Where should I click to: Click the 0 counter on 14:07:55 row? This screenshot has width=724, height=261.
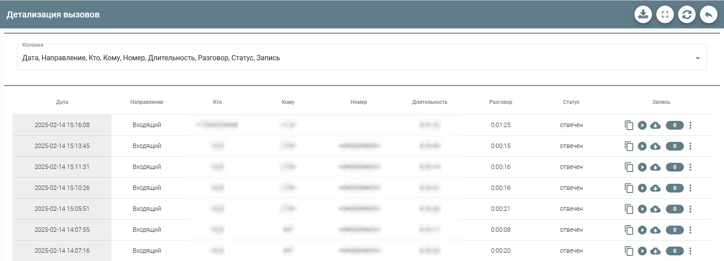[674, 230]
